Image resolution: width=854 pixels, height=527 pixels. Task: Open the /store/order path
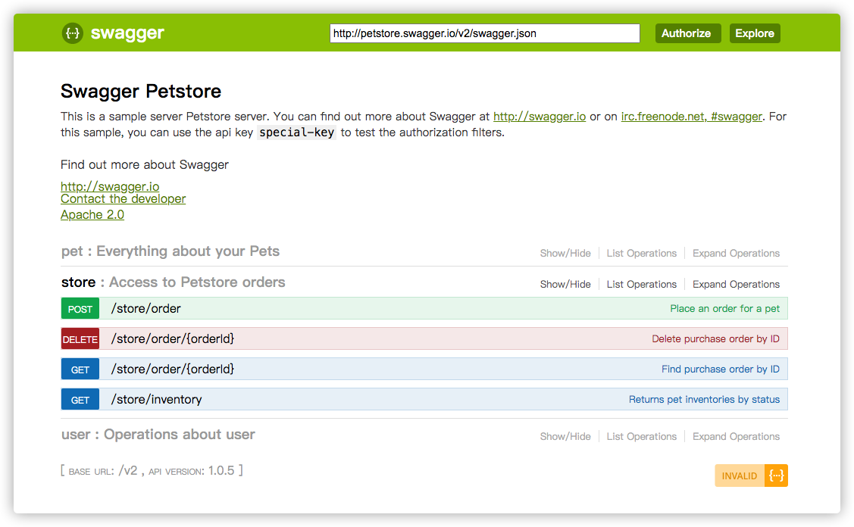click(146, 309)
